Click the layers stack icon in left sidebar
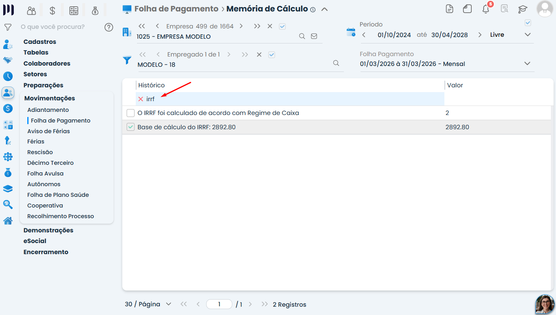This screenshot has height=315, width=556. [8, 189]
